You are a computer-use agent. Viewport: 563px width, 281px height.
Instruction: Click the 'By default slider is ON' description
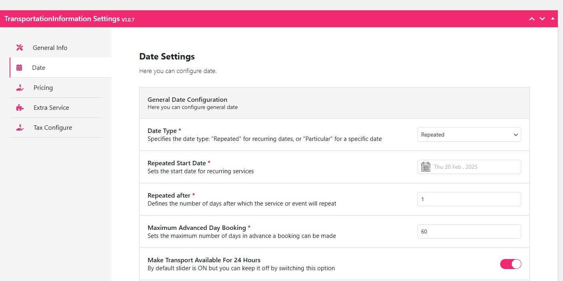[241, 268]
